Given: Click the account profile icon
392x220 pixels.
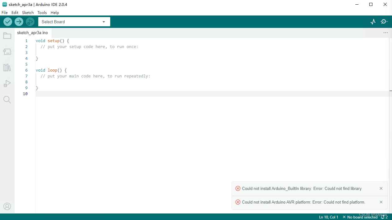Looking at the screenshot, I should coord(7,206).
